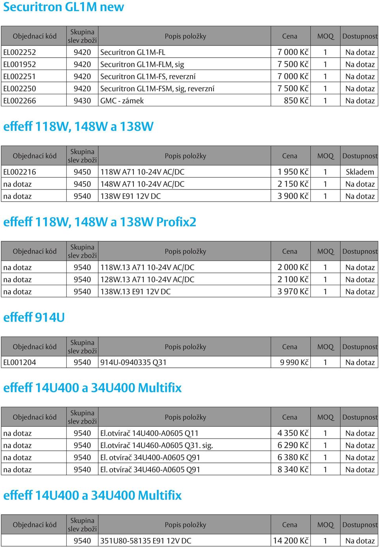Click the 'Skladem' availability cell

pos(360,172)
